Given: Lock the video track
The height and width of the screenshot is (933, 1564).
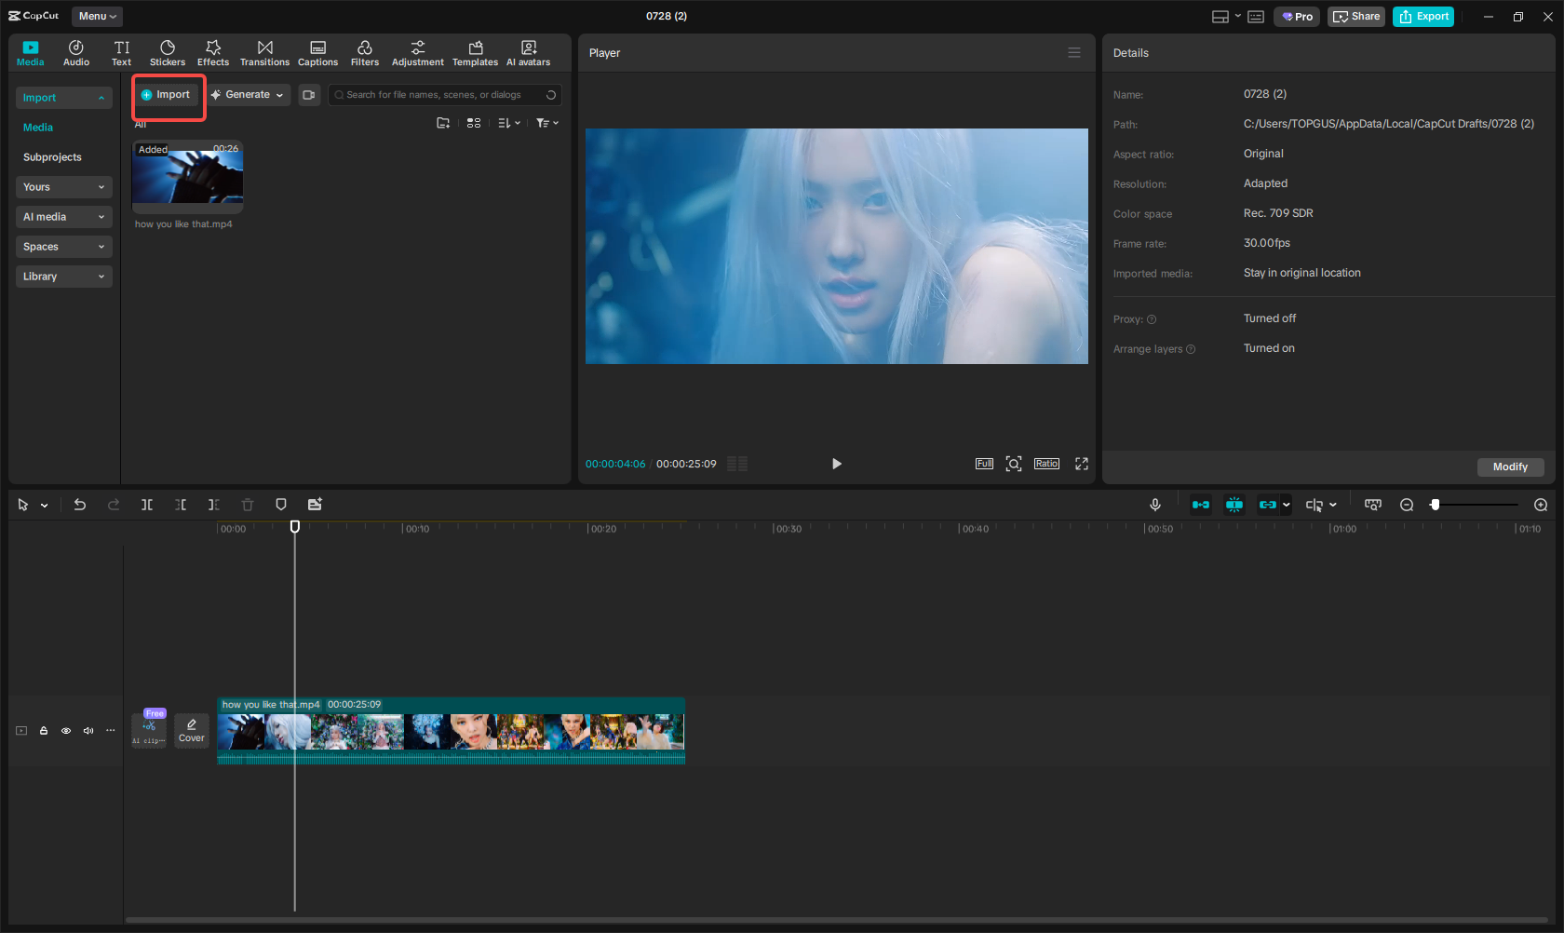Looking at the screenshot, I should coord(43,730).
